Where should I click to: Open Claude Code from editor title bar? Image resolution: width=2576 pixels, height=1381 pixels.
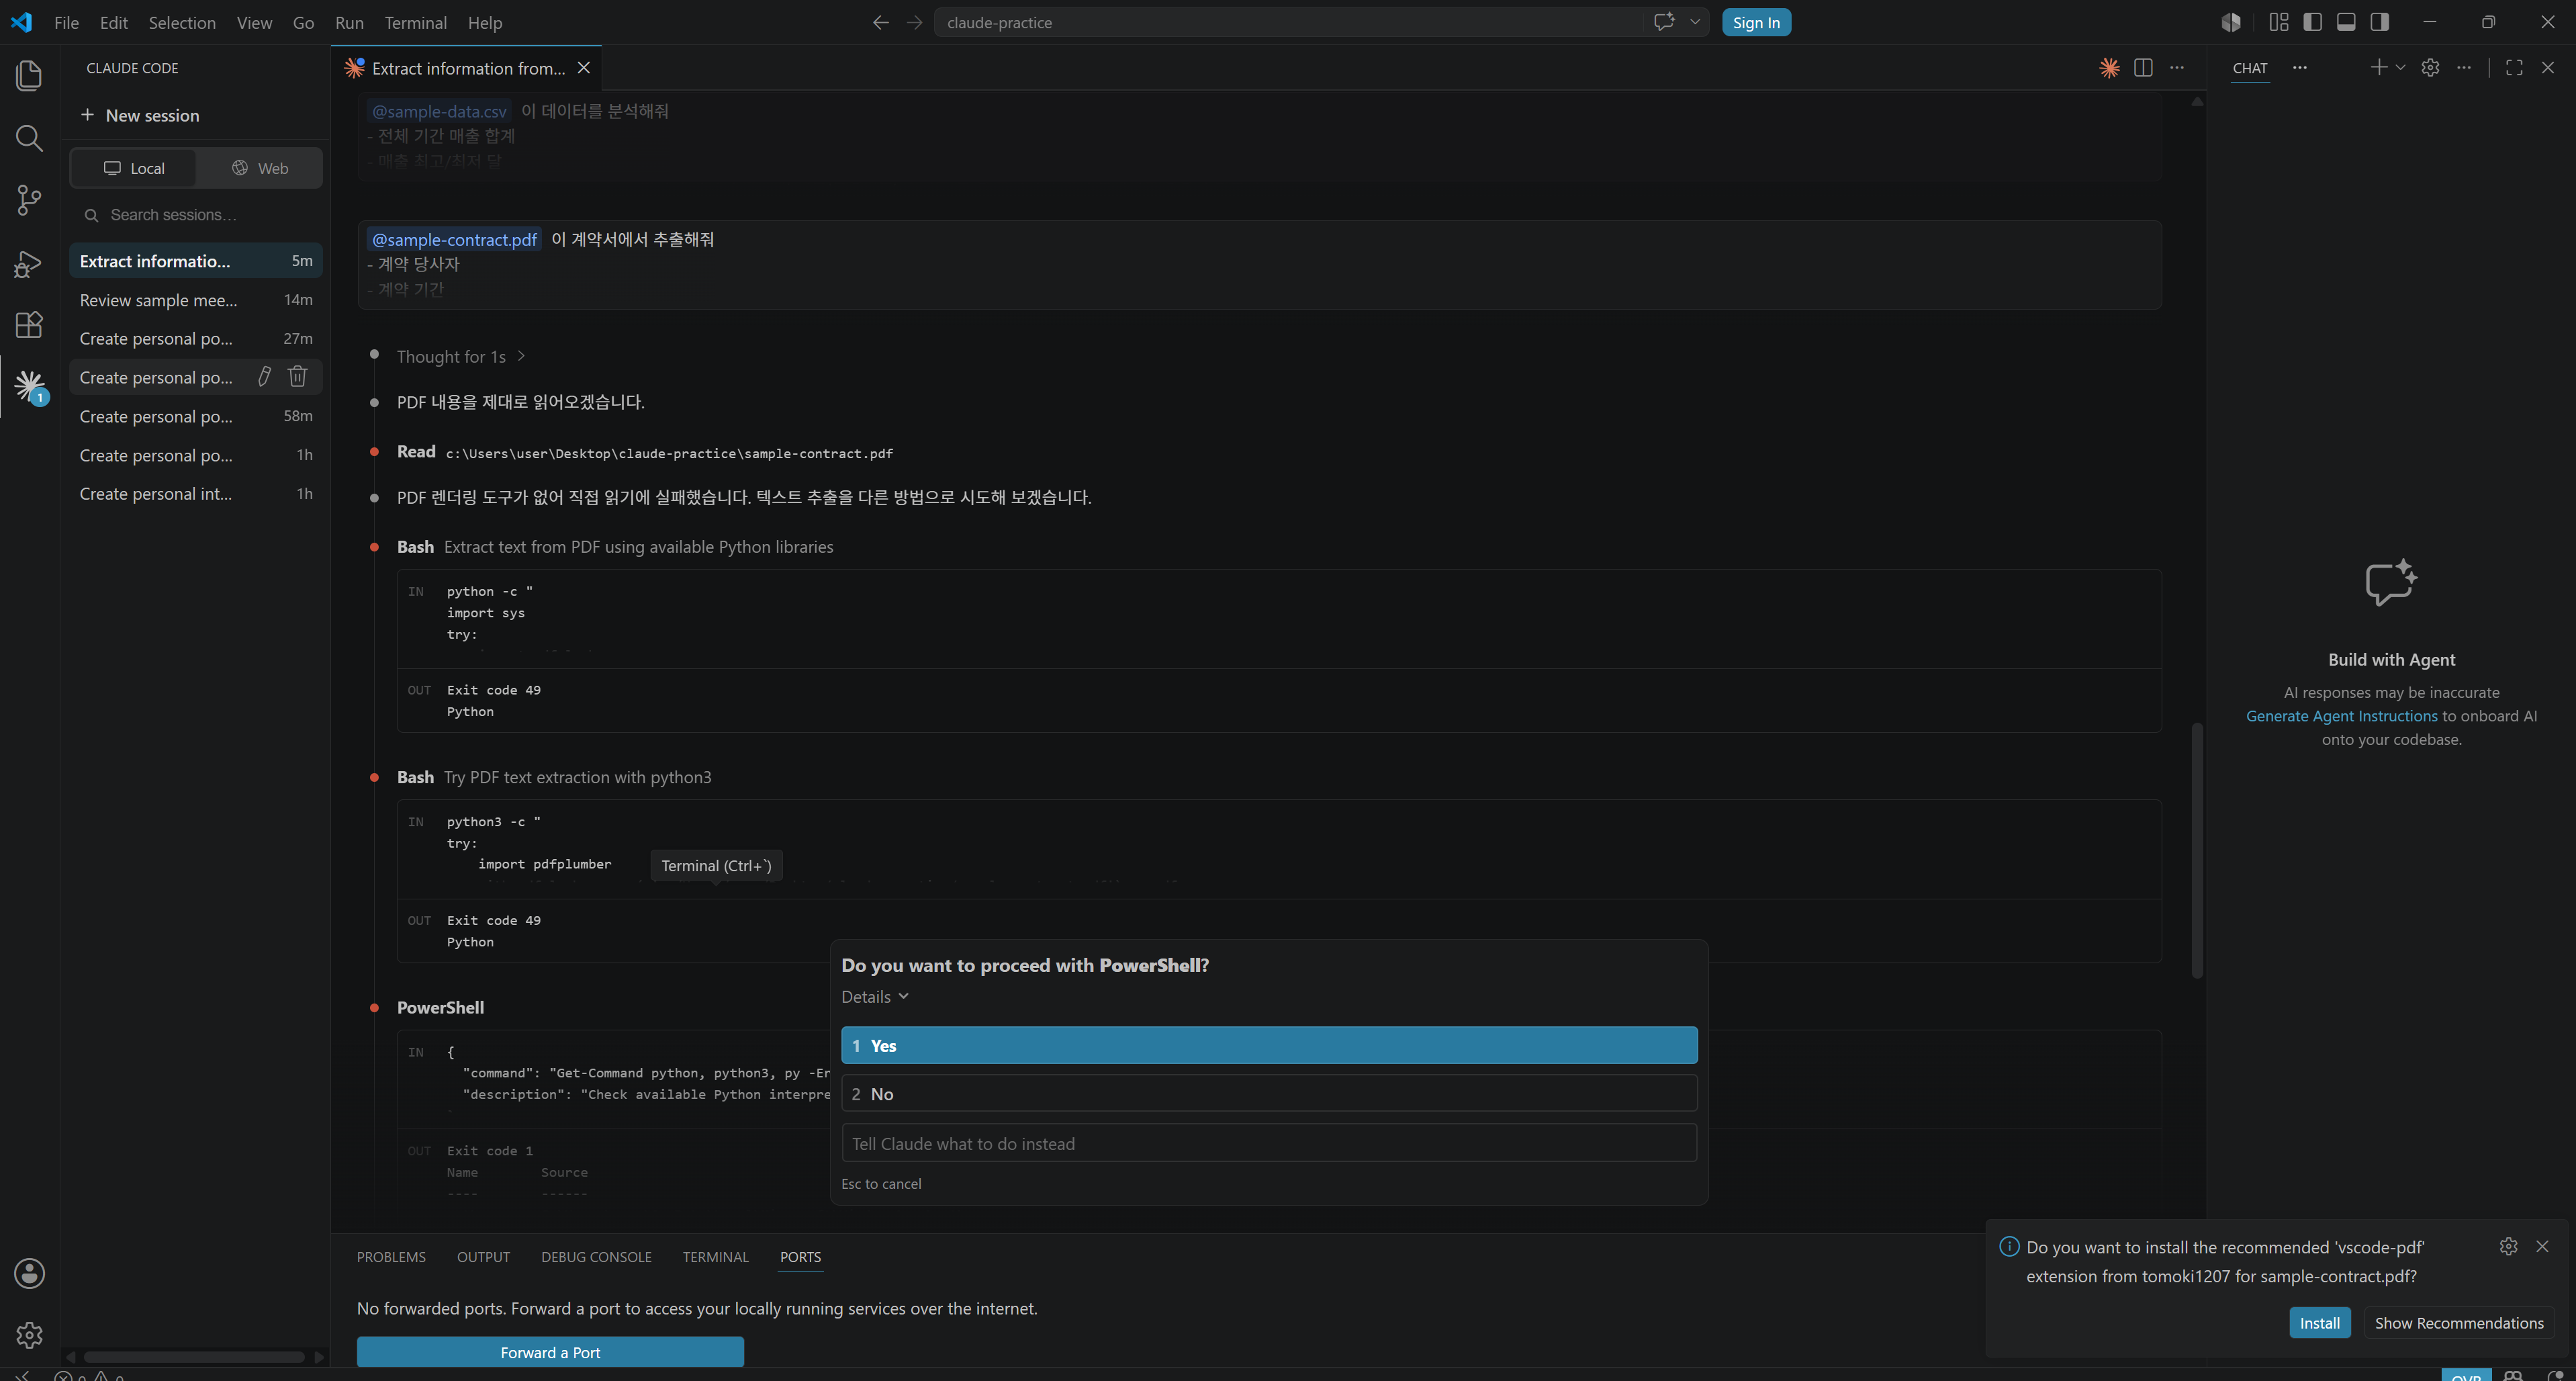(2110, 68)
